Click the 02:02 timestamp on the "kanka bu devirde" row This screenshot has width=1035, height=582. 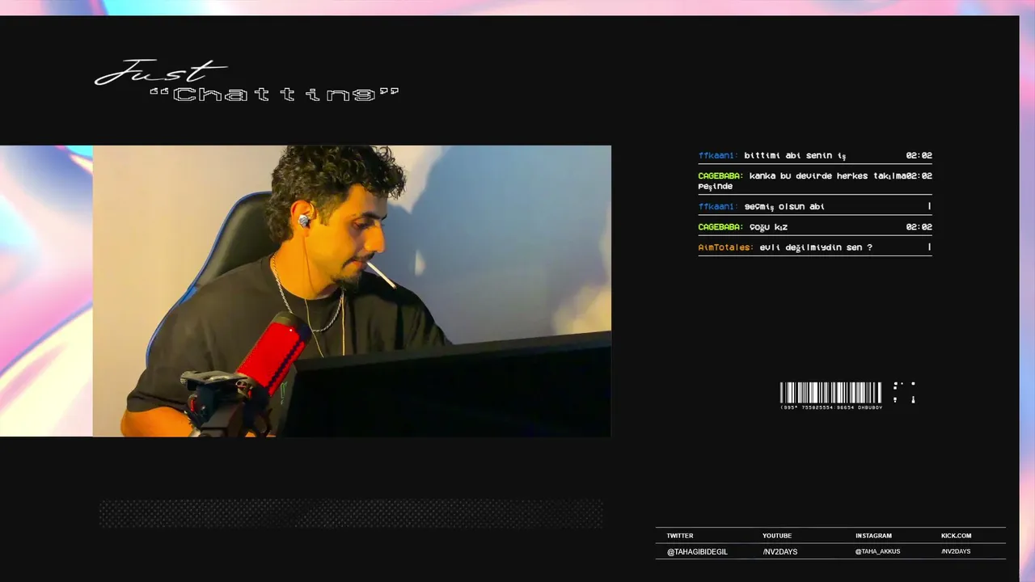[x=919, y=175]
